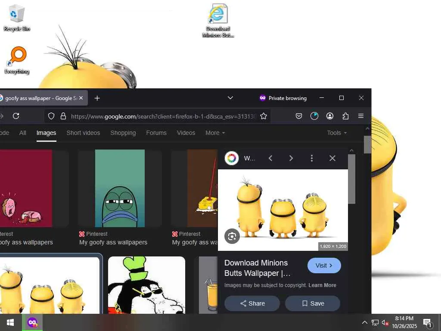Search image with Google Lens icon

tap(232, 237)
